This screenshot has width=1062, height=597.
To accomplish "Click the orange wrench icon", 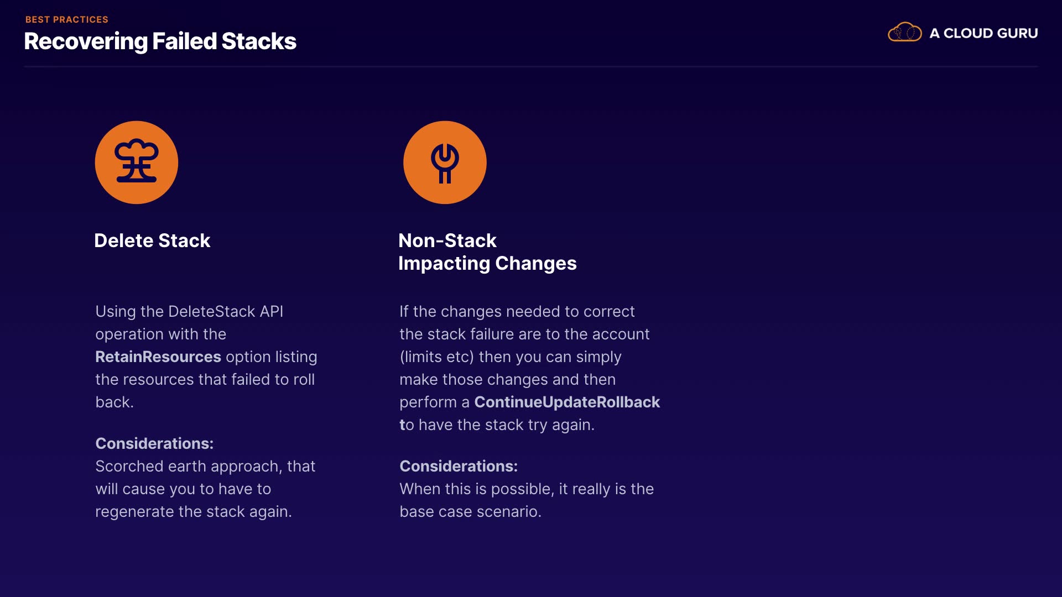I will 445,163.
